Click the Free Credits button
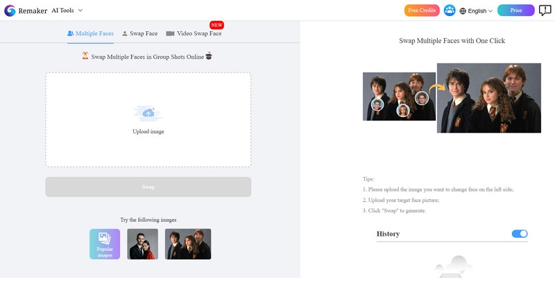The height and width of the screenshot is (289, 555). (422, 10)
